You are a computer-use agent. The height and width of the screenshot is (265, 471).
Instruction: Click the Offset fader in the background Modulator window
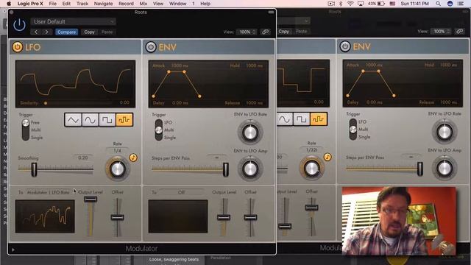click(311, 208)
